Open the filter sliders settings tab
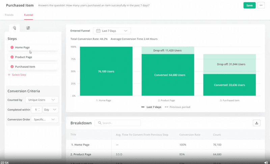 coord(28,28)
